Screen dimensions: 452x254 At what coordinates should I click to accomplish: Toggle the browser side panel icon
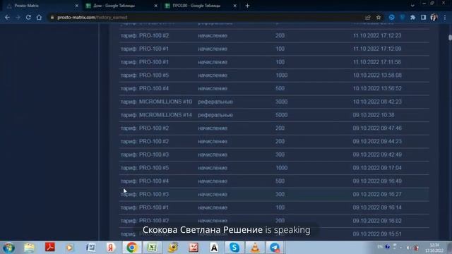(x=423, y=18)
